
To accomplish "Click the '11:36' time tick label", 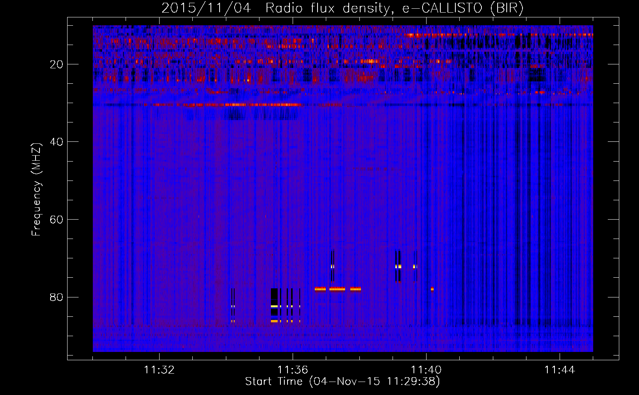I will pyautogui.click(x=293, y=370).
